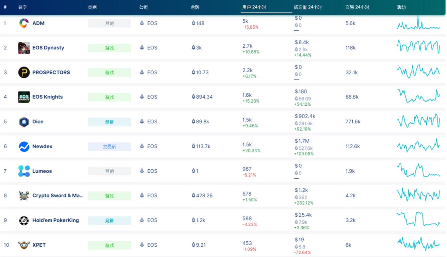
Task: Click the PROSPECTORS logo icon
Action: click(x=24, y=72)
